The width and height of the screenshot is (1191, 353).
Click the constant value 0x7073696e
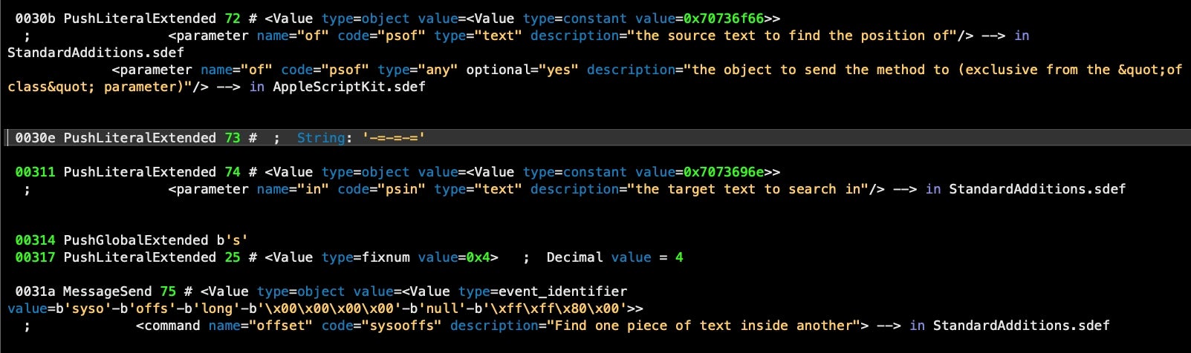[x=724, y=172]
